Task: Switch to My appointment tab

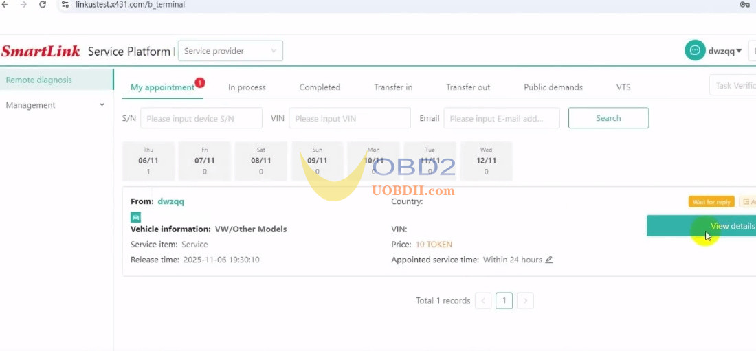Action: tap(162, 87)
